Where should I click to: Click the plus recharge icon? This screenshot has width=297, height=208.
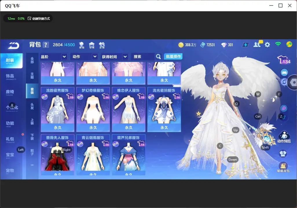coord(245,45)
